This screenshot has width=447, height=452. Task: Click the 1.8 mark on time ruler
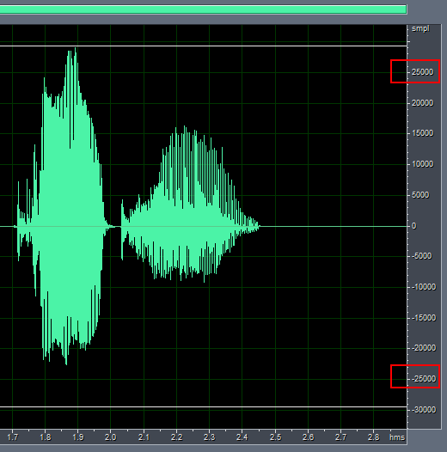[46, 437]
